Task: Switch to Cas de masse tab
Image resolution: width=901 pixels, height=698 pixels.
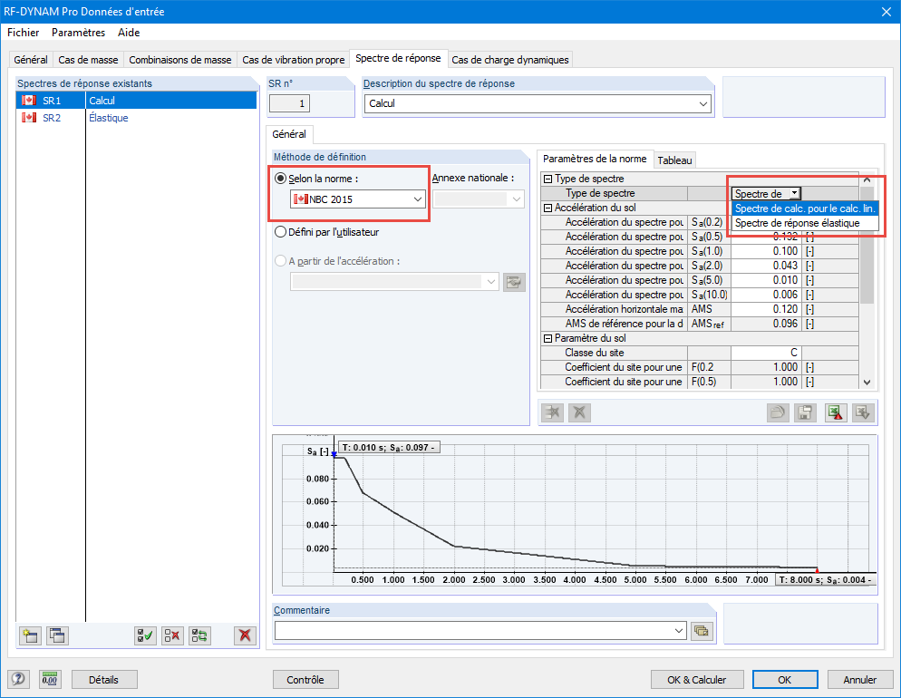Action: (88, 60)
